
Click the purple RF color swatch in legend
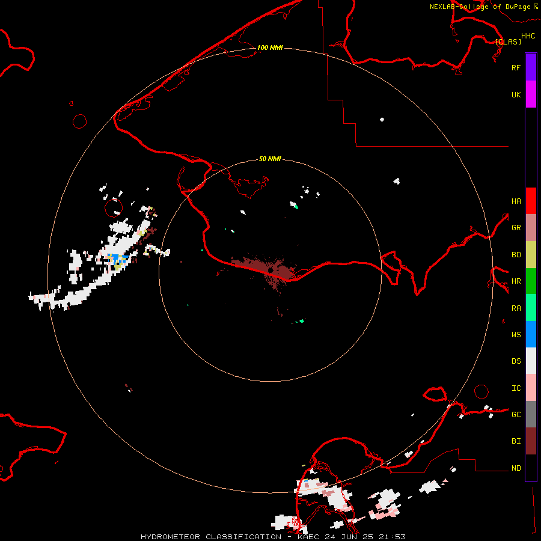tap(531, 67)
